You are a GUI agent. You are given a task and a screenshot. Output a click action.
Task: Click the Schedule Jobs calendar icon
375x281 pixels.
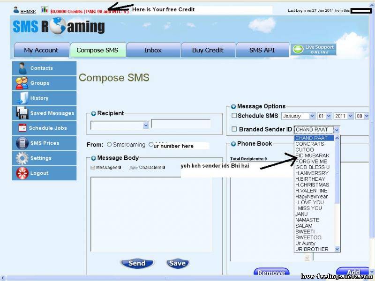click(22, 128)
